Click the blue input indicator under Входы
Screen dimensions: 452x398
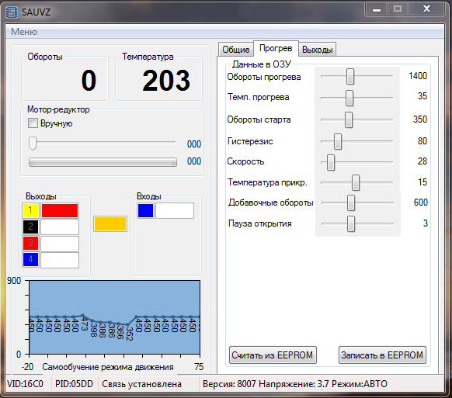[x=145, y=210]
